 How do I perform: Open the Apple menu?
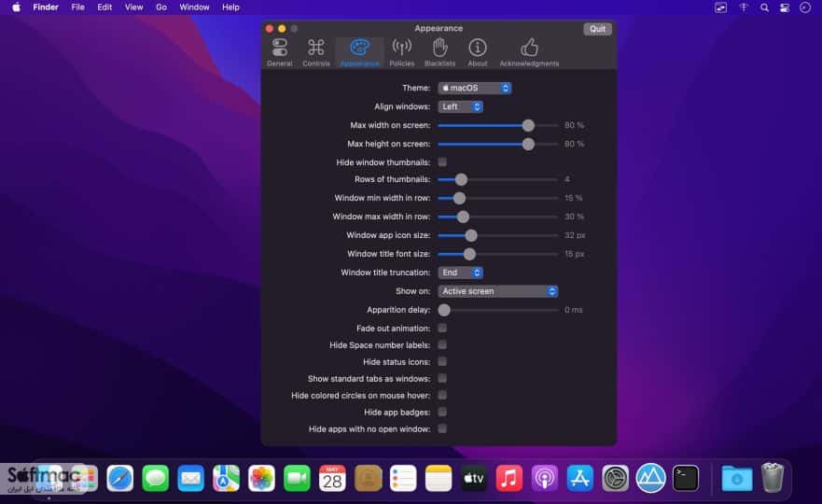pyautogui.click(x=16, y=7)
